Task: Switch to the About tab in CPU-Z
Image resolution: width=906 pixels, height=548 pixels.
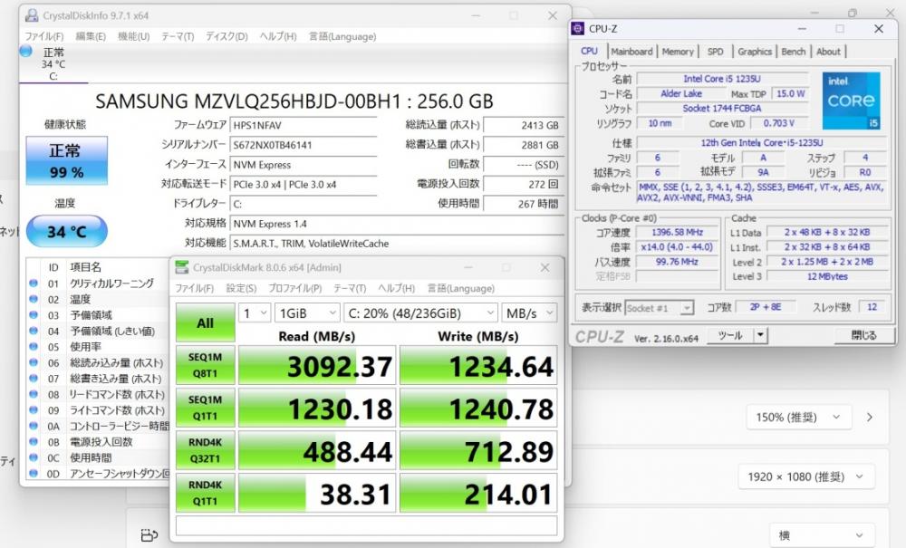Action: click(x=828, y=52)
